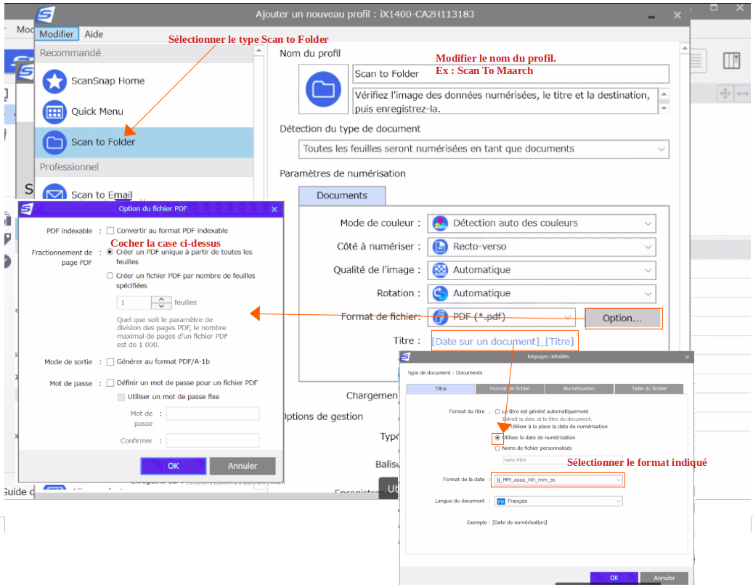Open the Numérisation tab
Screen dimensions: 753x587
point(579,389)
